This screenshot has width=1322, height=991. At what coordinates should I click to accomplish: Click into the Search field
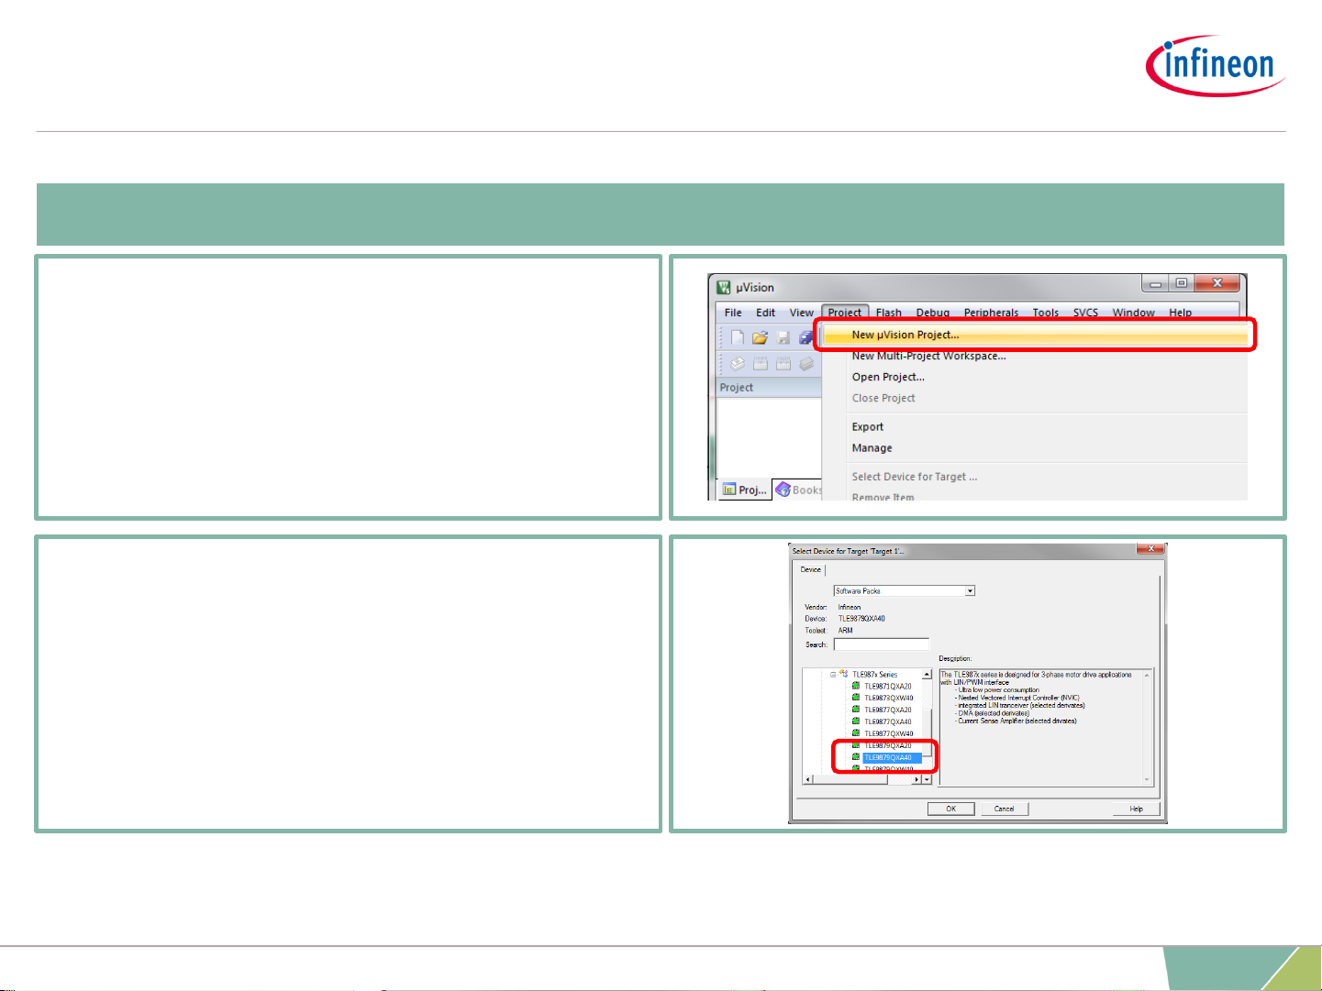point(881,644)
